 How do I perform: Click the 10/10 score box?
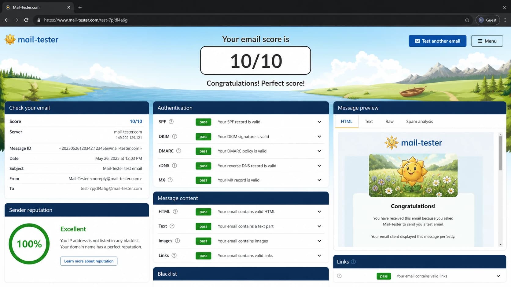pyautogui.click(x=256, y=60)
